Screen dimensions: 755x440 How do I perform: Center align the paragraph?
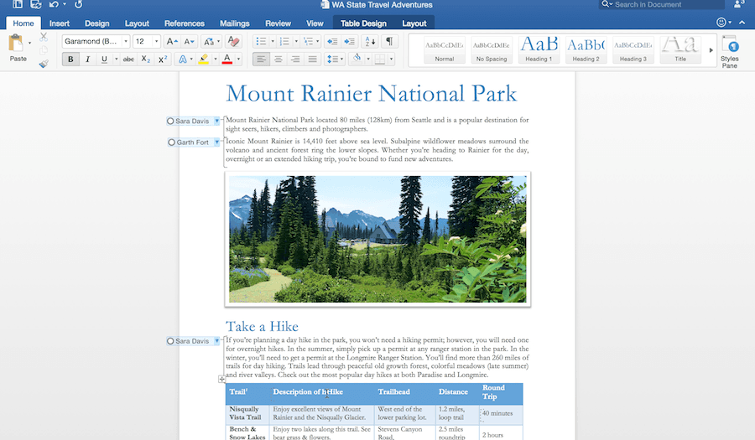coord(279,60)
